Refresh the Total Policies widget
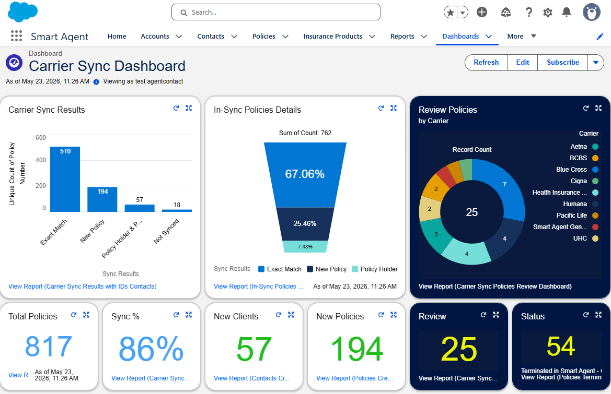 [x=74, y=315]
